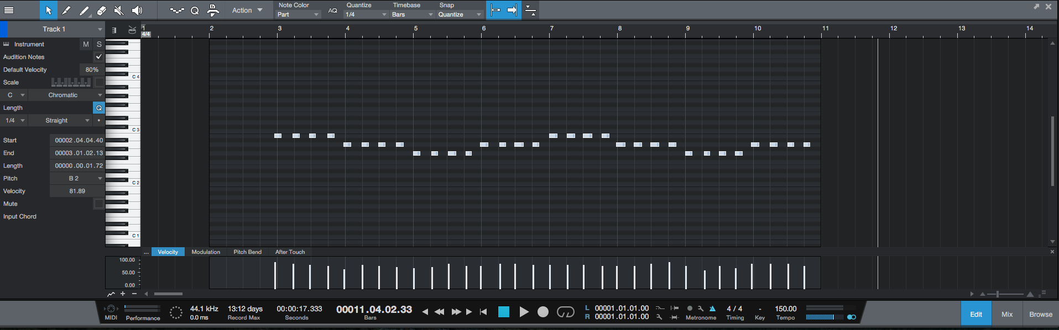This screenshot has height=330, width=1059.
Task: Adjust the horizontal zoom slider
Action: coord(1005,294)
